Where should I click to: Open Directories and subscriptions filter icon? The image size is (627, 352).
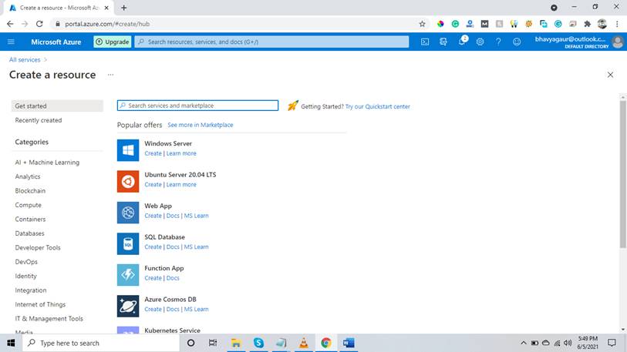pos(443,42)
